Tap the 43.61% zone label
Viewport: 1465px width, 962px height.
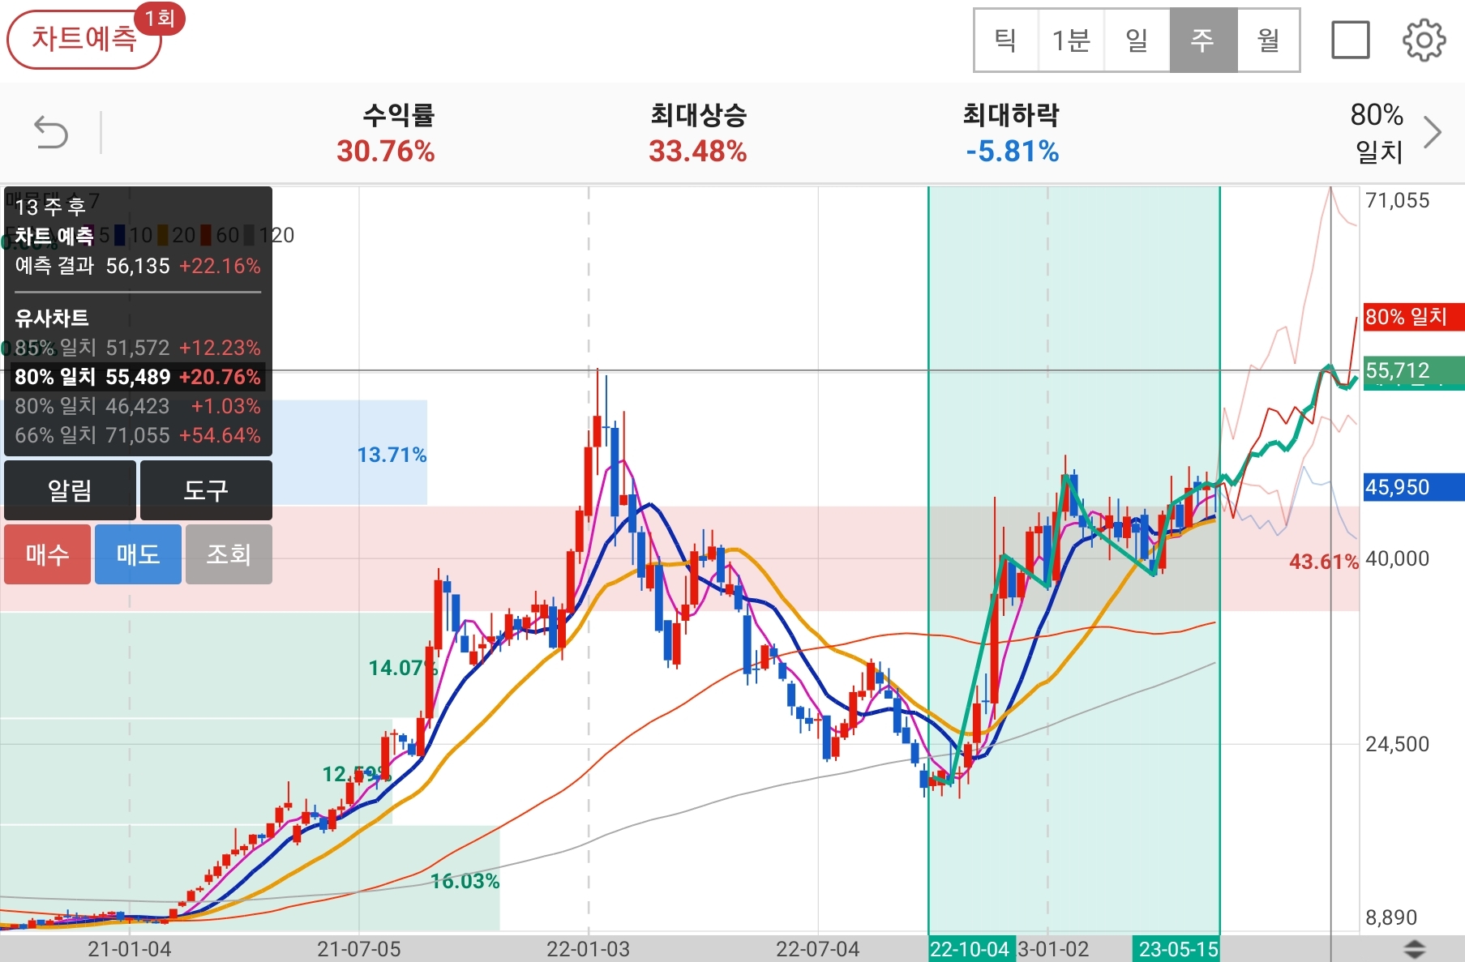pyautogui.click(x=1323, y=562)
